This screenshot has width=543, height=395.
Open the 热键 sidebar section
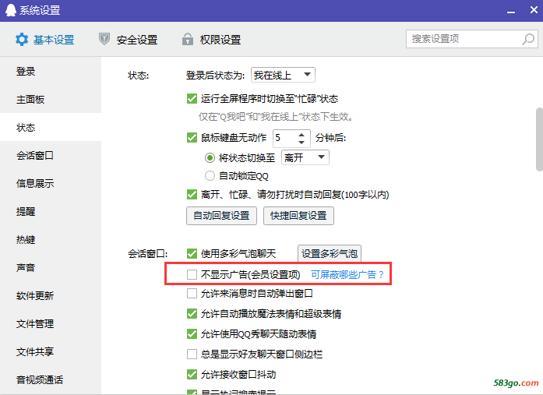(51, 239)
